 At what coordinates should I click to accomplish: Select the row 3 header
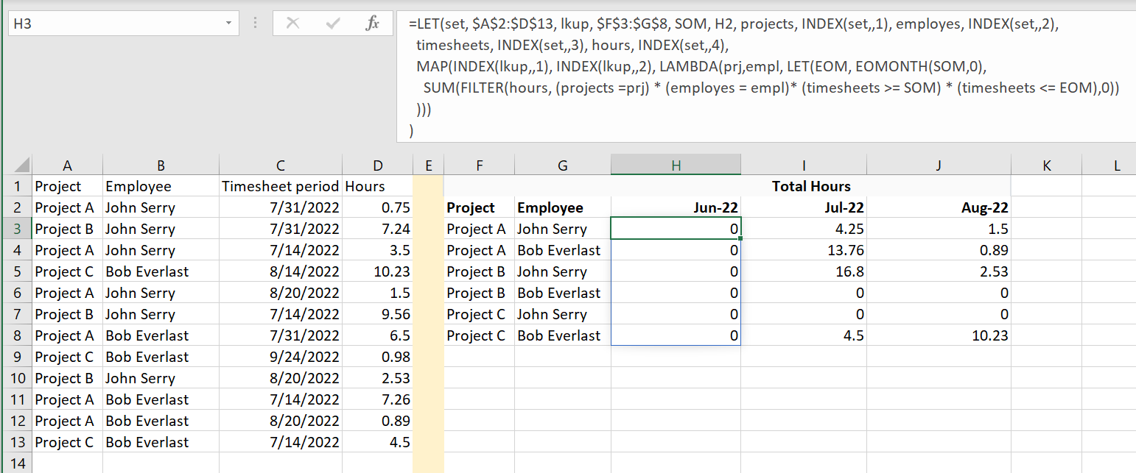point(17,229)
